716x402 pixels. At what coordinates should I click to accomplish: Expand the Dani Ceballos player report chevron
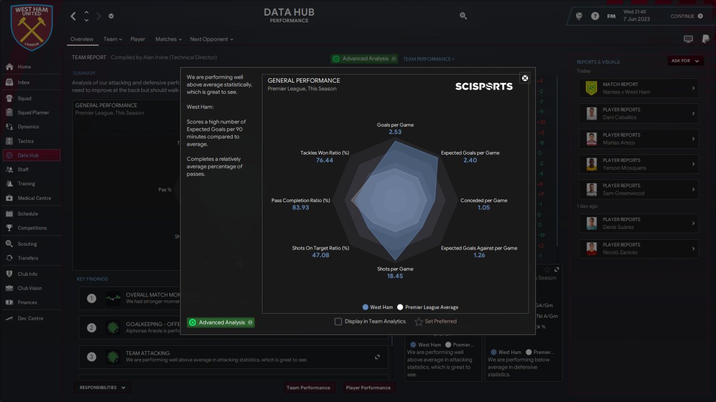pos(694,113)
